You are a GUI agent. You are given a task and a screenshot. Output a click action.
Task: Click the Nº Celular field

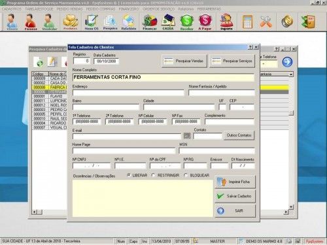pyautogui.click(x=152, y=122)
